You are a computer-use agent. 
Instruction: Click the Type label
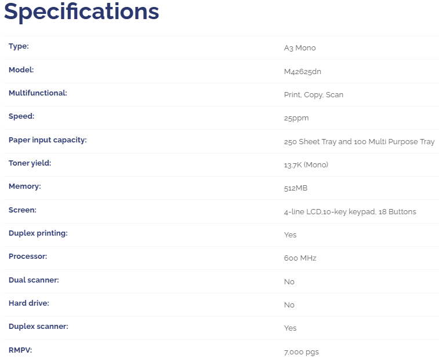pos(19,46)
